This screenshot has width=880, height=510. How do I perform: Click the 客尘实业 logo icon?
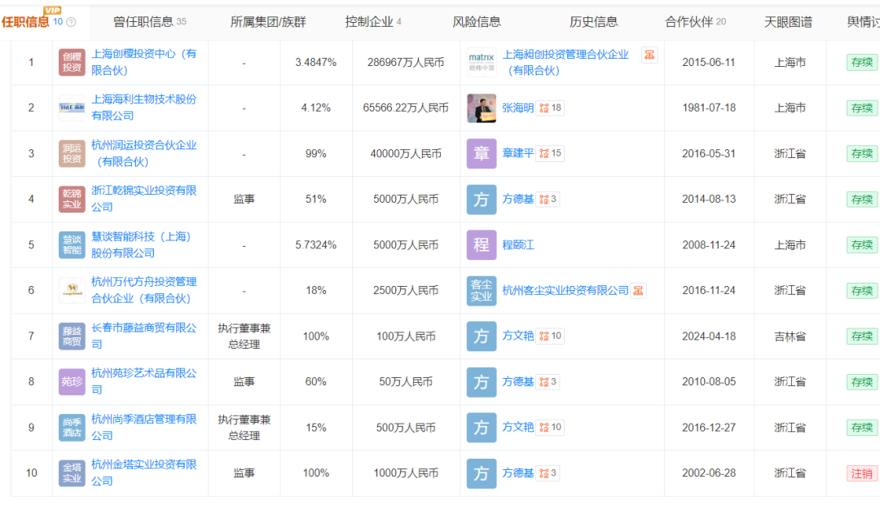click(482, 291)
